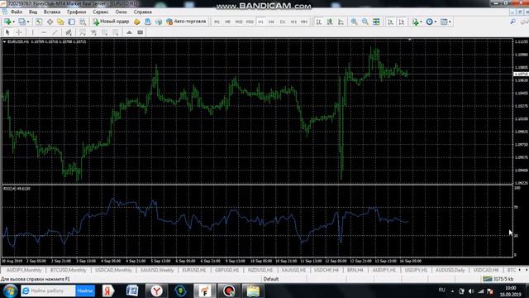
Task: Expand the Profiles dropdown arrow
Action: pos(28,22)
